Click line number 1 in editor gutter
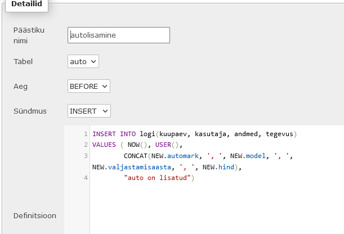The image size is (344, 234). [x=86, y=134]
